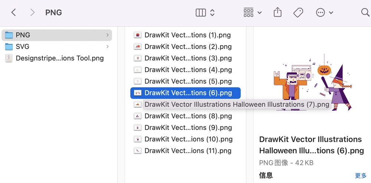The height and width of the screenshot is (183, 371).
Task: Switch to column view icon
Action: [x=201, y=13]
